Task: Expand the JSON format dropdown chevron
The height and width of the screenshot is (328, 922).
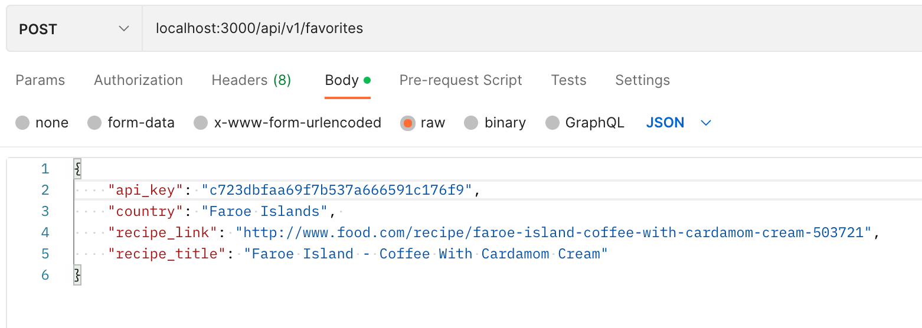Action: pos(705,123)
